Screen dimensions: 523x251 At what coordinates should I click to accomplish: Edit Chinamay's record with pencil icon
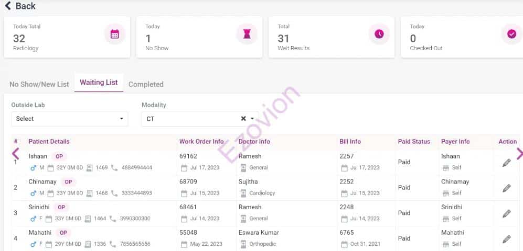pyautogui.click(x=506, y=188)
